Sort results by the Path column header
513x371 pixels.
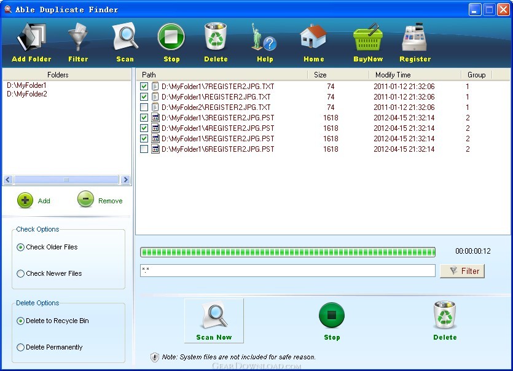click(x=222, y=75)
